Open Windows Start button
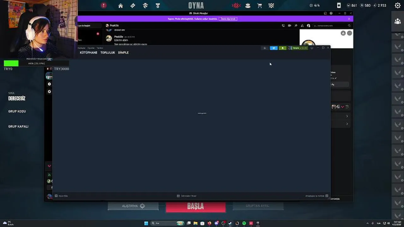The width and height of the screenshot is (404, 227). tap(146, 223)
